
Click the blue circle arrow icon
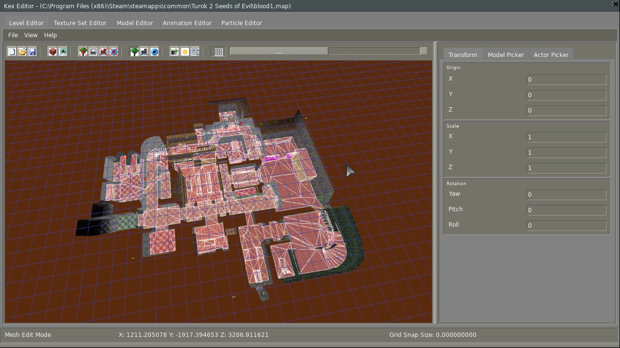[x=155, y=52]
